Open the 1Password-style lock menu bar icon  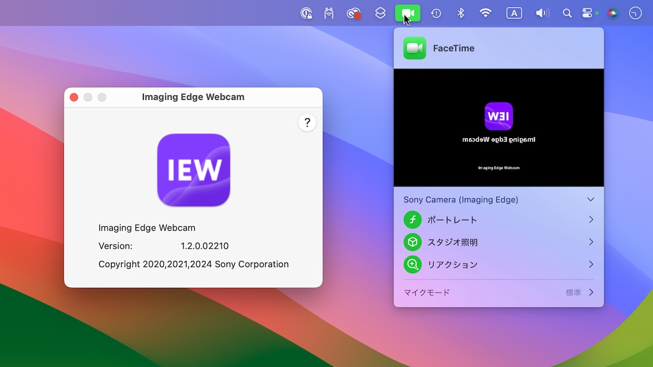(306, 13)
